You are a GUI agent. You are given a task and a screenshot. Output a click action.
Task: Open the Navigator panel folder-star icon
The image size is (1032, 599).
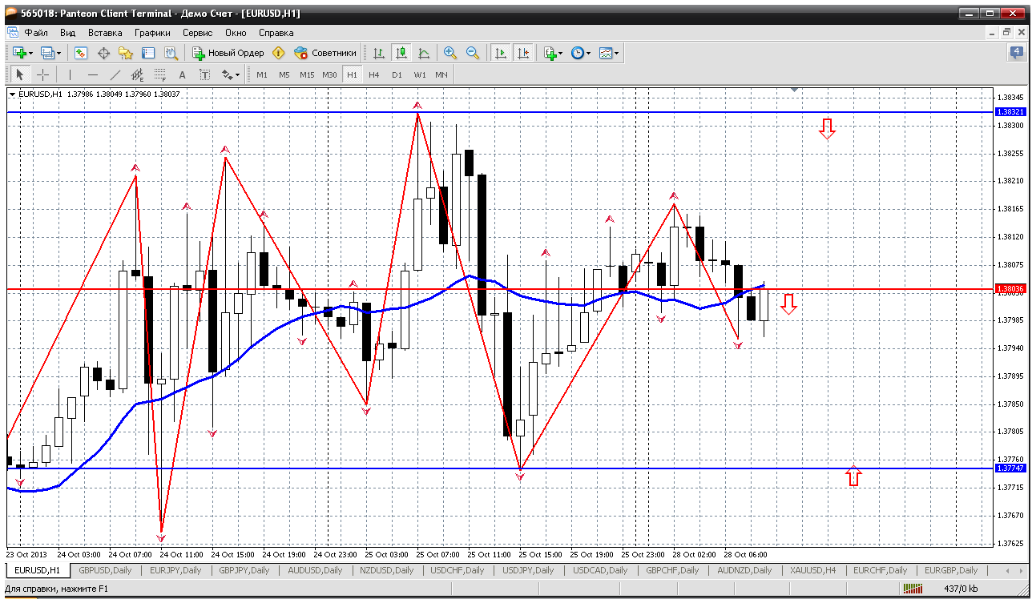(126, 53)
